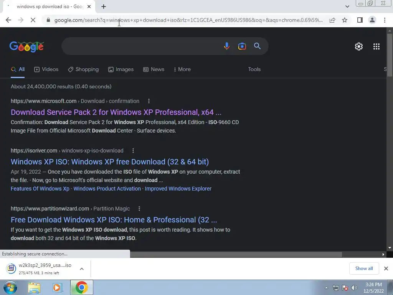Open the Action Center flag icon
This screenshot has height=295, width=393.
(345, 288)
